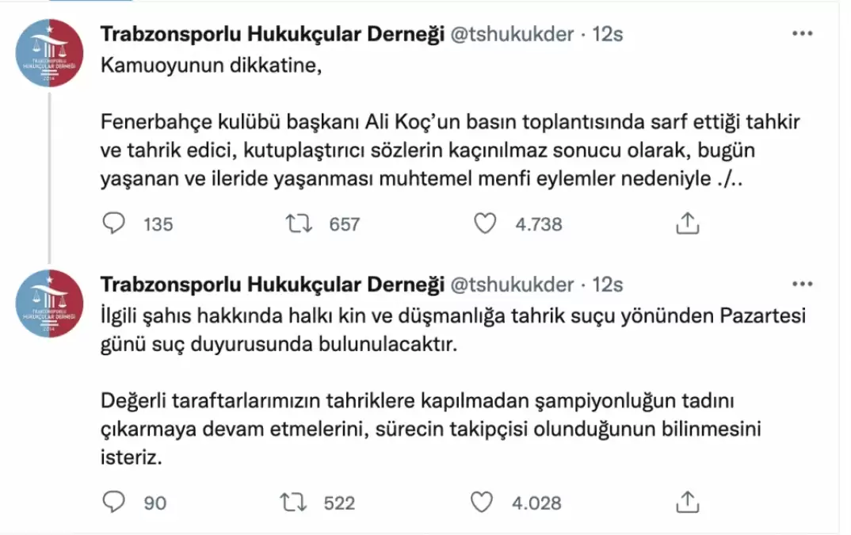Click the profile picture beside the second tweet
Viewport: 851px width, 535px height.
tap(49, 304)
